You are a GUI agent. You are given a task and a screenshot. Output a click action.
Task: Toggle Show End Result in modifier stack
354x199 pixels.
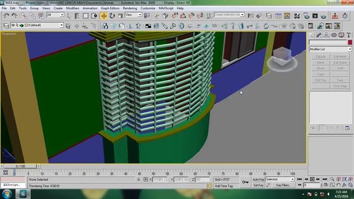[322, 128]
